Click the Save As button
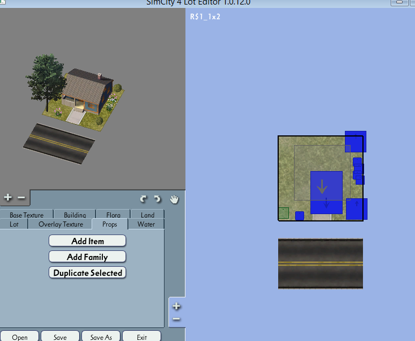 pyautogui.click(x=101, y=337)
